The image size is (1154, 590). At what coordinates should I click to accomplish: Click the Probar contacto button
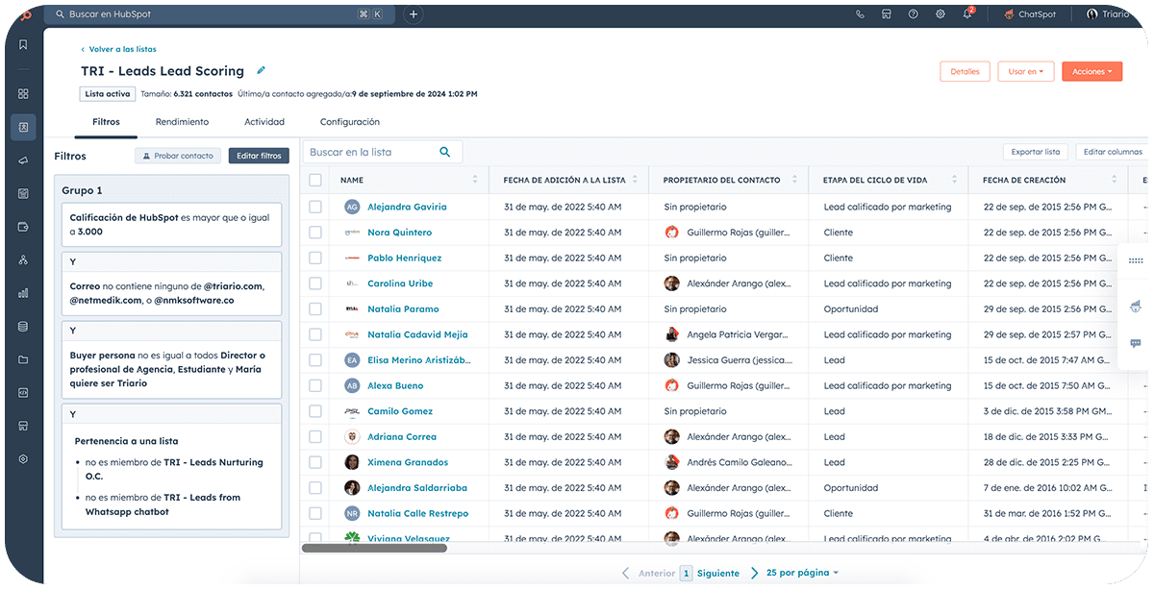click(x=178, y=156)
